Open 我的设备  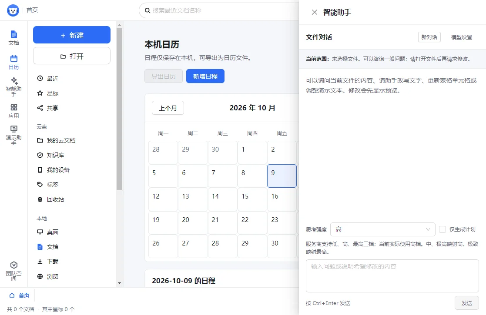pos(72,170)
